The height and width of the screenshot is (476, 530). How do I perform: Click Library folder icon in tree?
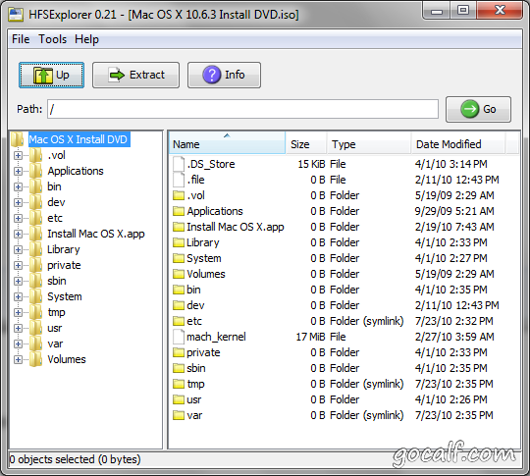coord(36,250)
